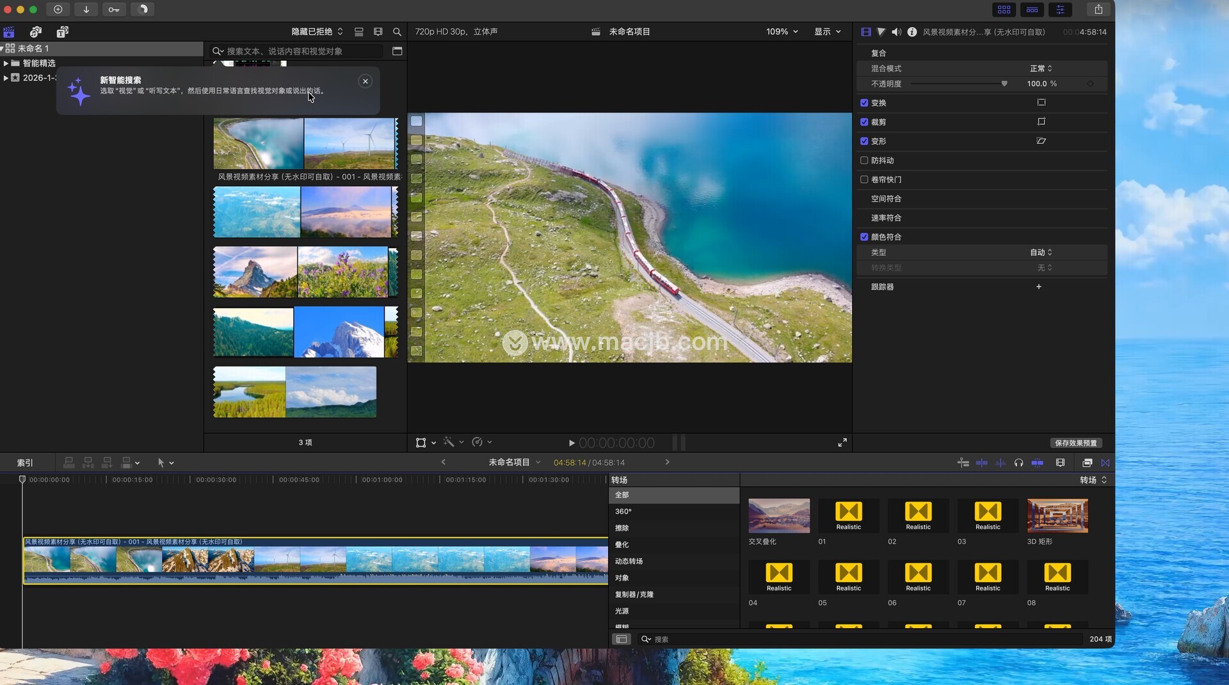Image resolution: width=1229 pixels, height=685 pixels.
Task: Disable the 颜色符合 checkbox
Action: [x=864, y=237]
